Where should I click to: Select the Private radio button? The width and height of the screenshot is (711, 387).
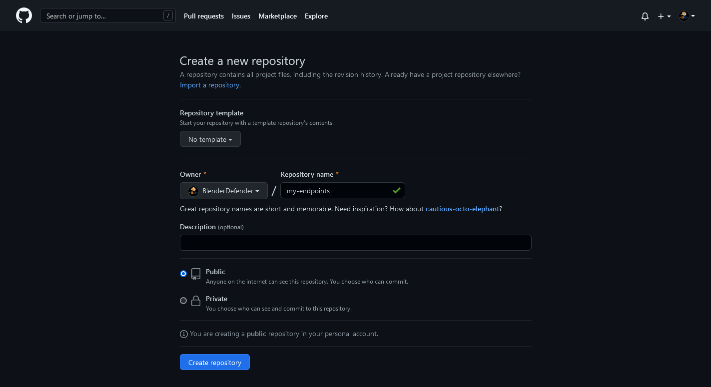coord(183,301)
